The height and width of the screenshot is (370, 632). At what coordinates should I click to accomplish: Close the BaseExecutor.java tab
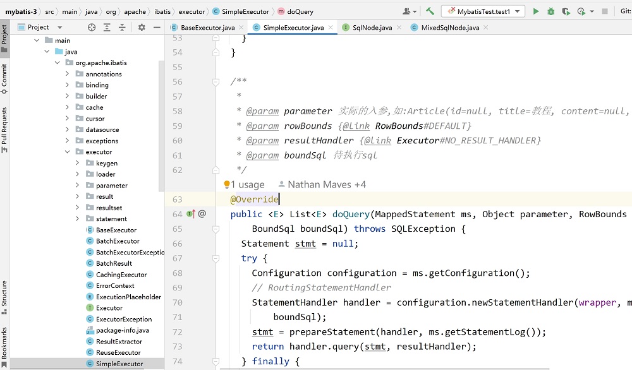[x=241, y=27]
